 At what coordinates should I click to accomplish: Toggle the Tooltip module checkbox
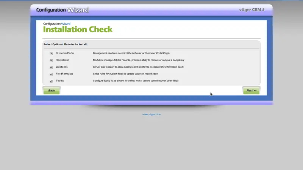pyautogui.click(x=51, y=81)
